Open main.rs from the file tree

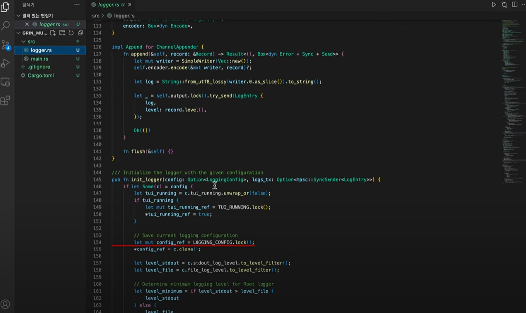click(50, 59)
